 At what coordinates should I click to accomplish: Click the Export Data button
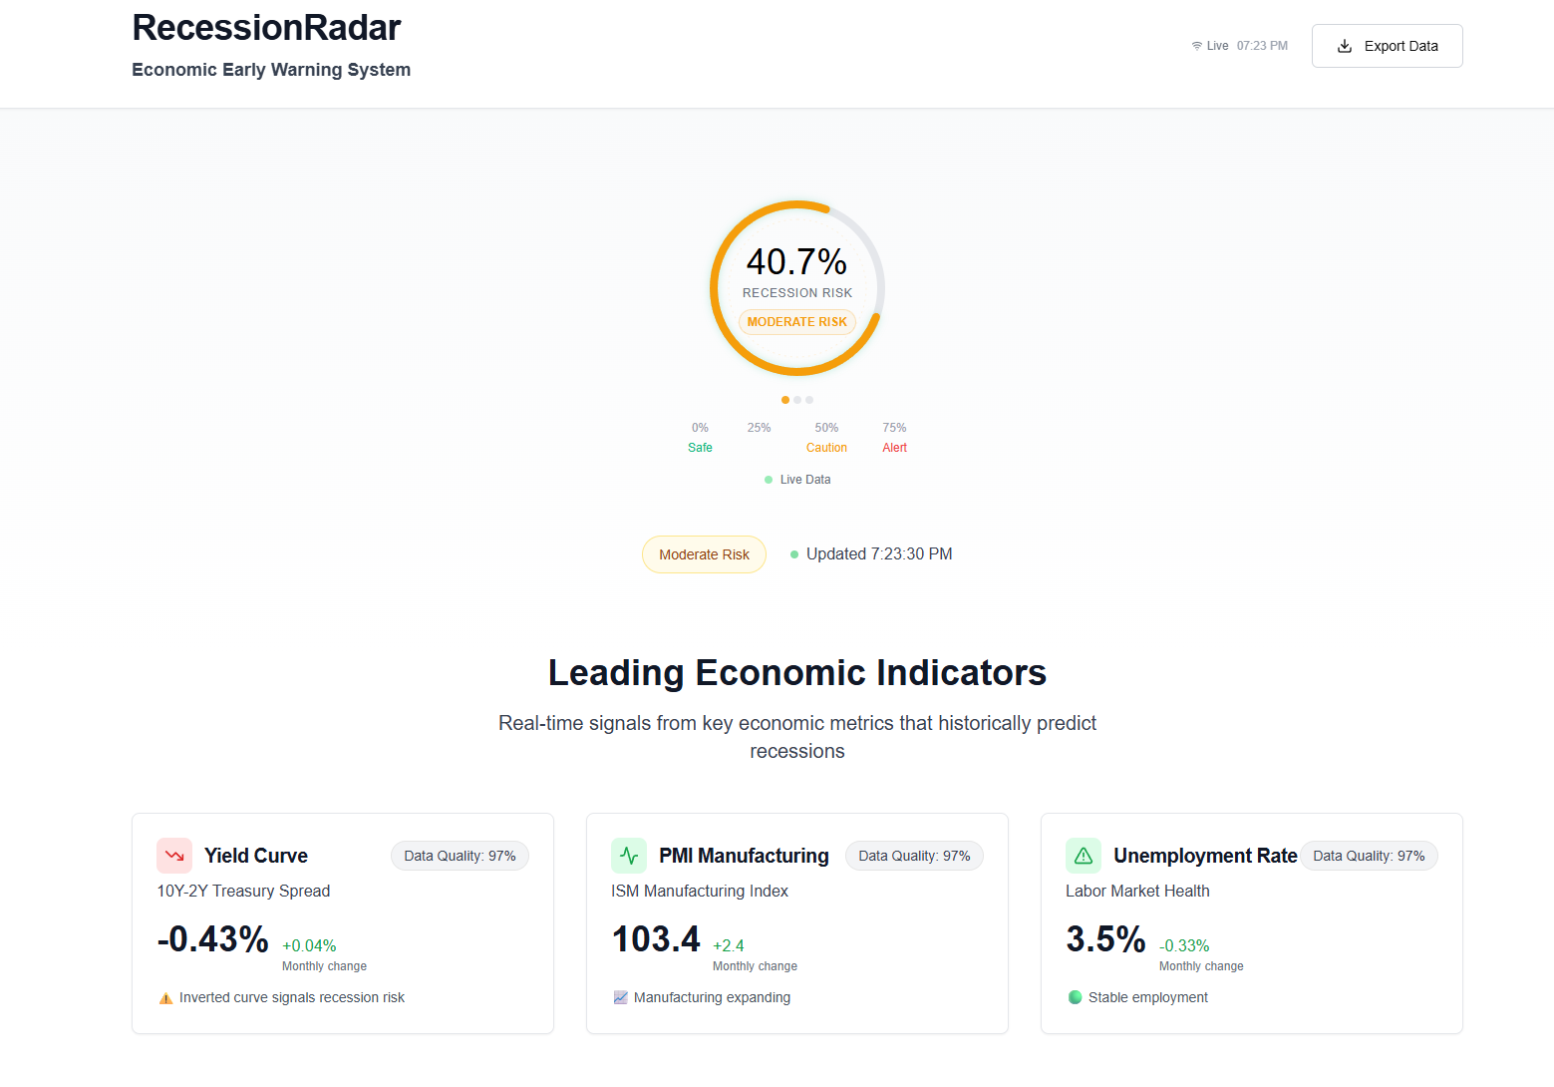(1387, 46)
